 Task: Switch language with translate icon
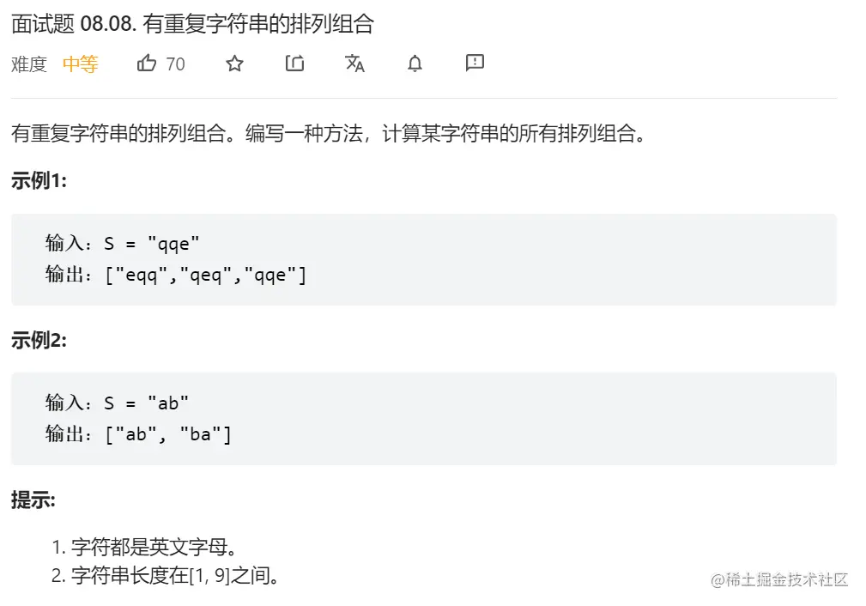(354, 64)
